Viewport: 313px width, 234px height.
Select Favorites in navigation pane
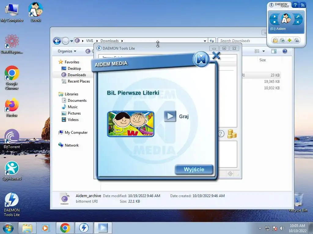(69, 62)
